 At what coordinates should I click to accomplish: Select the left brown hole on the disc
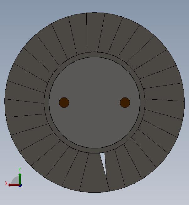point(64,102)
